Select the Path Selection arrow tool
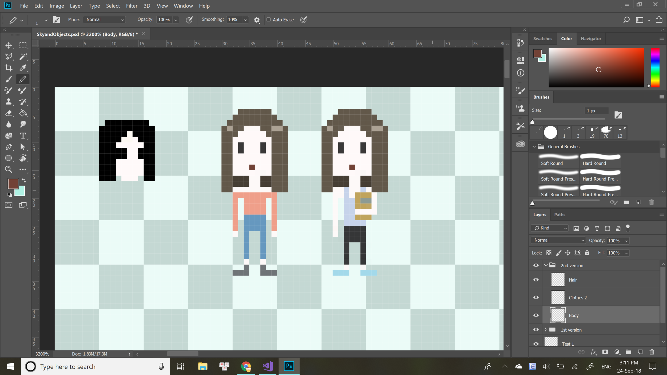 [x=23, y=147]
